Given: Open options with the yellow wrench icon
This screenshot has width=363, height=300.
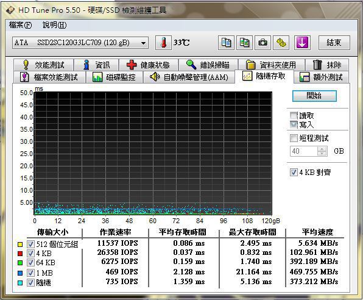Looking at the screenshot, I should [281, 43].
